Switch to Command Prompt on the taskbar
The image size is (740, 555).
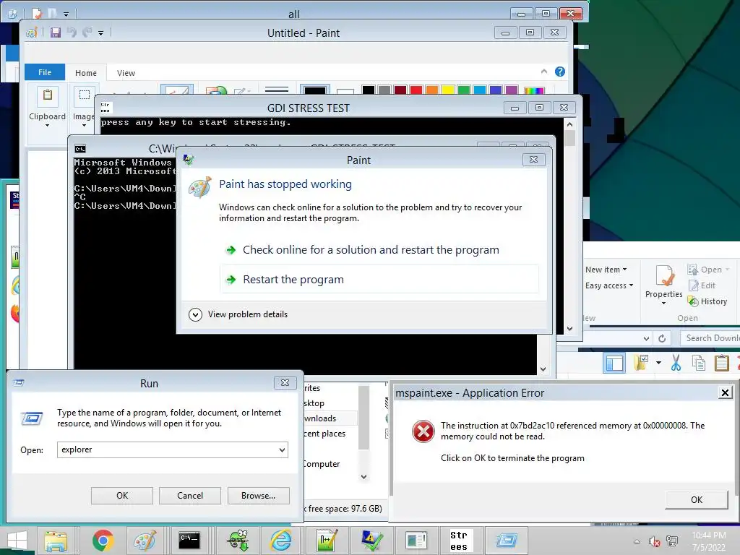click(x=190, y=541)
